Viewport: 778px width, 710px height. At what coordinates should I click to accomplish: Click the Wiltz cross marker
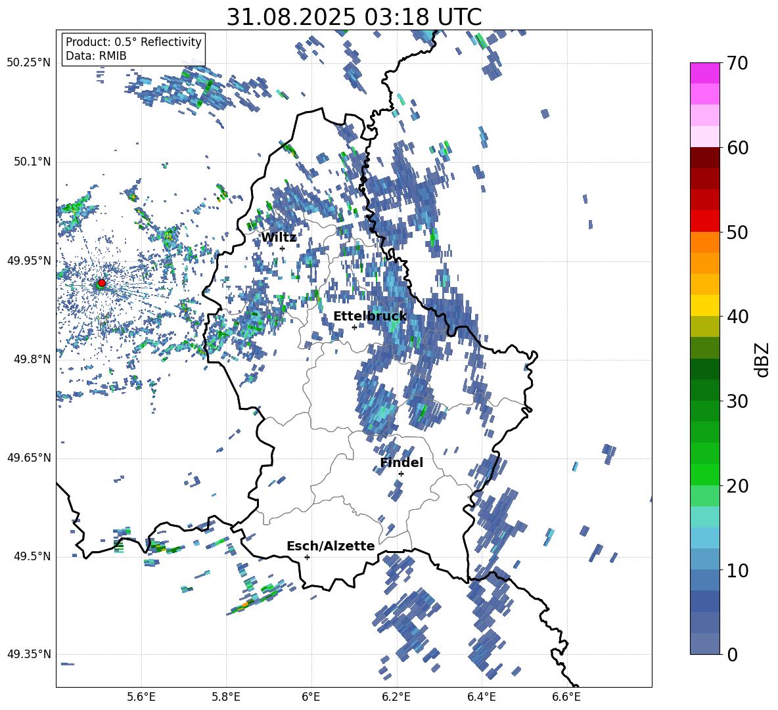coord(283,248)
